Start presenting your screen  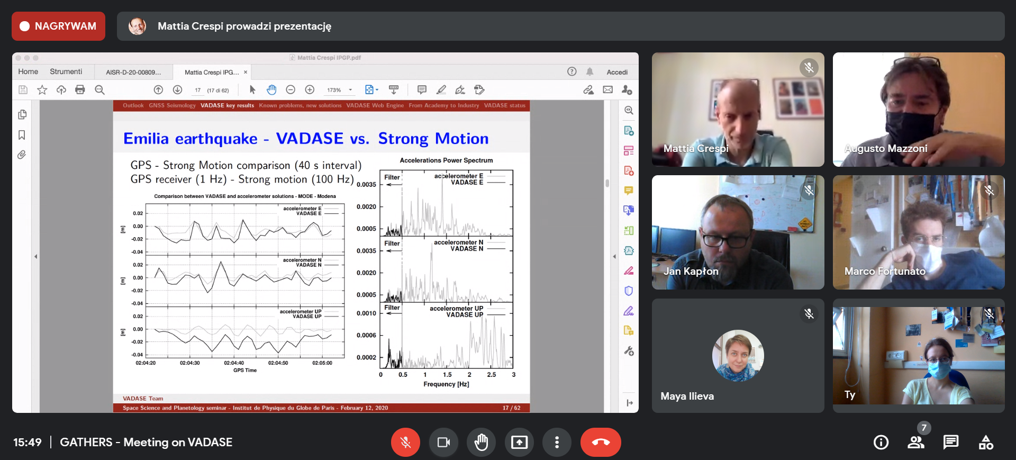[519, 442]
